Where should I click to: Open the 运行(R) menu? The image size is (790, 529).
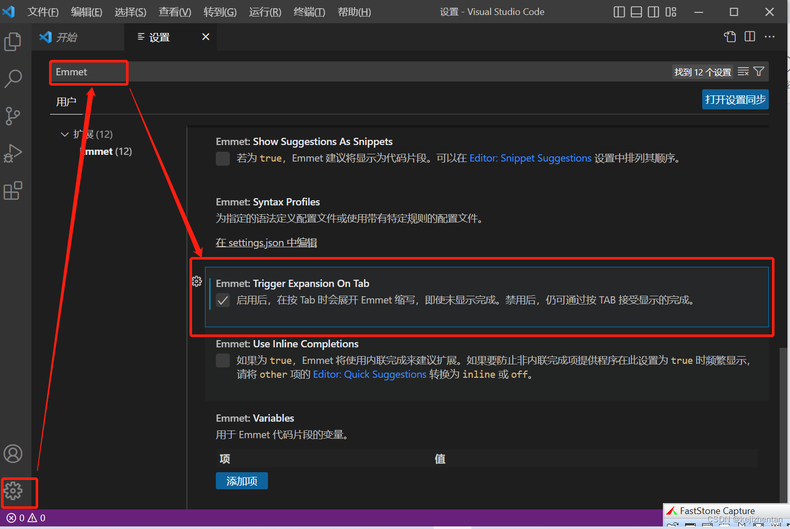(x=265, y=12)
